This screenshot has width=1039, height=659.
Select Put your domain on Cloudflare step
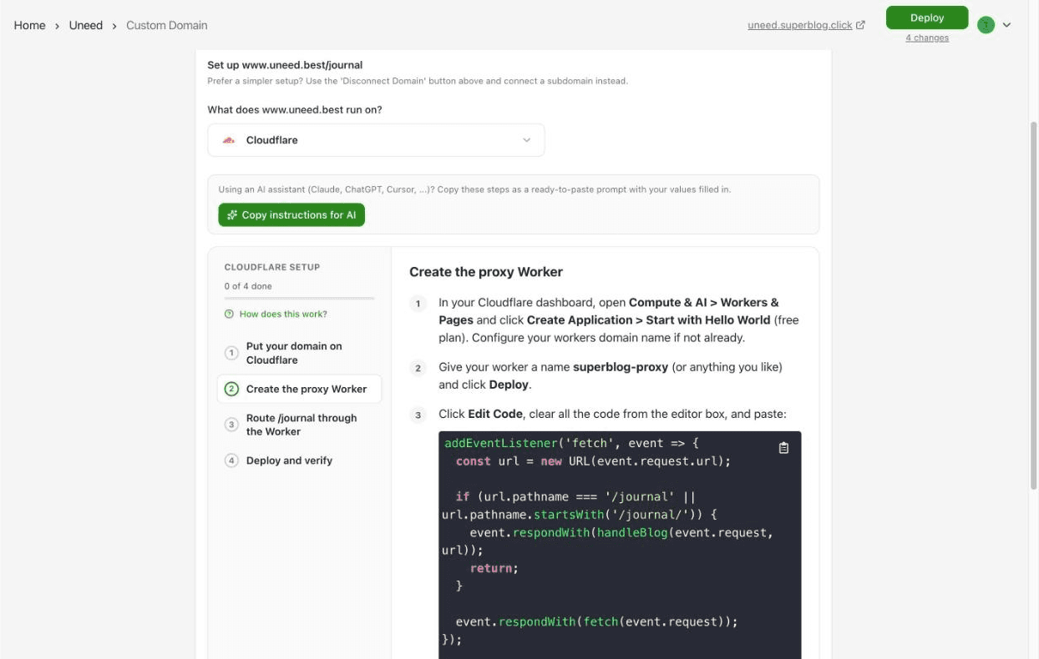(x=299, y=353)
